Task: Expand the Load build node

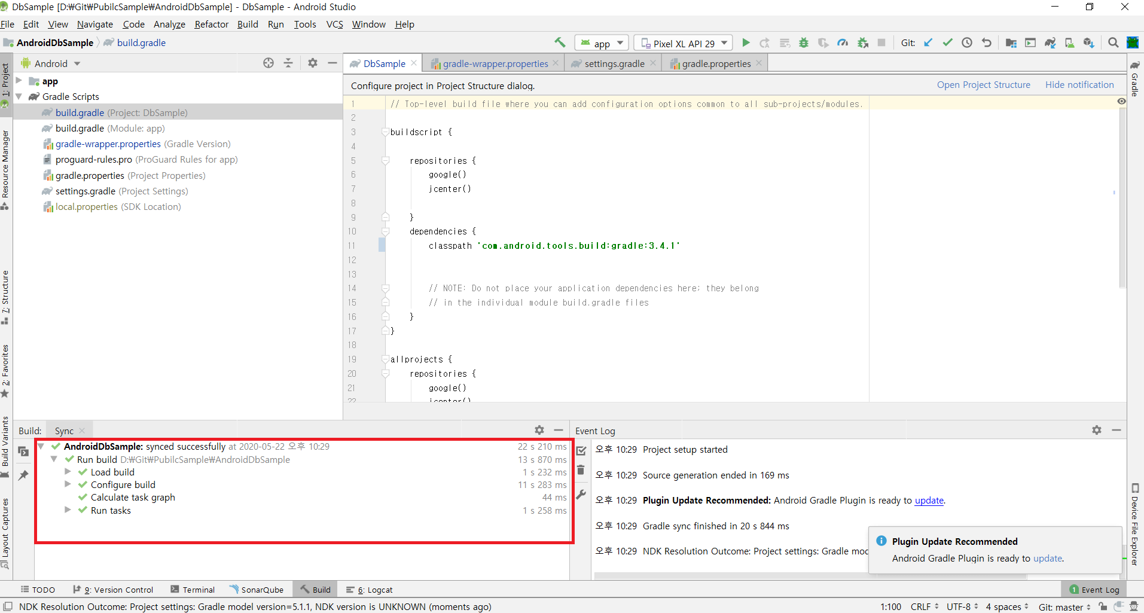Action: (x=68, y=472)
